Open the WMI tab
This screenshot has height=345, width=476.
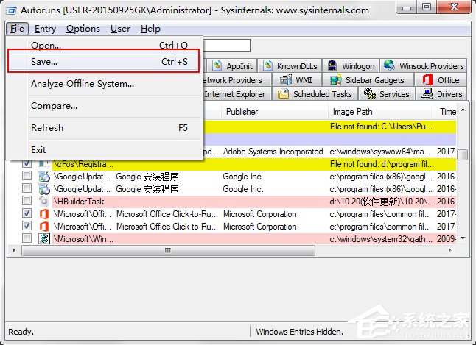(x=296, y=80)
